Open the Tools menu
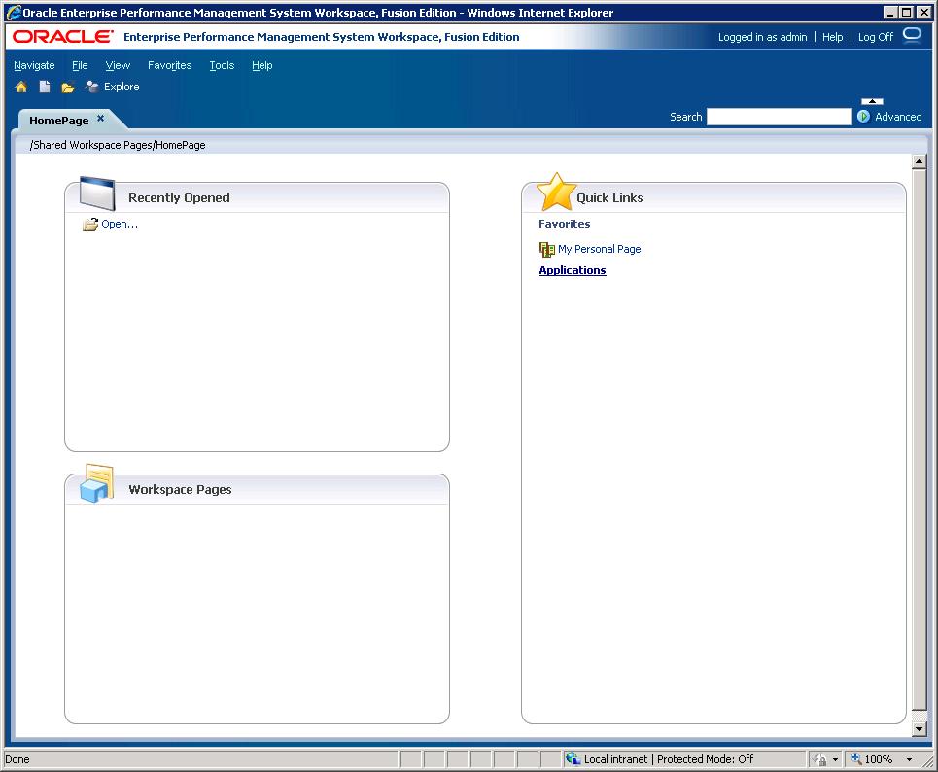 pos(222,65)
